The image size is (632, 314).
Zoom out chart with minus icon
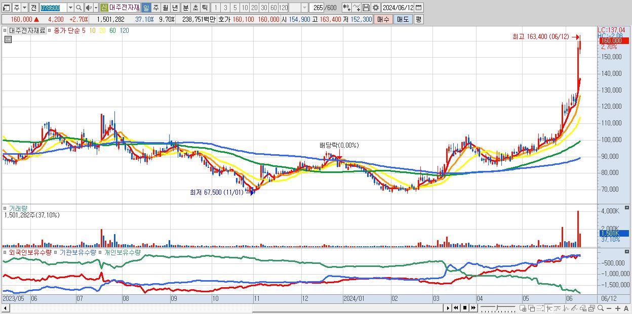click(609, 308)
